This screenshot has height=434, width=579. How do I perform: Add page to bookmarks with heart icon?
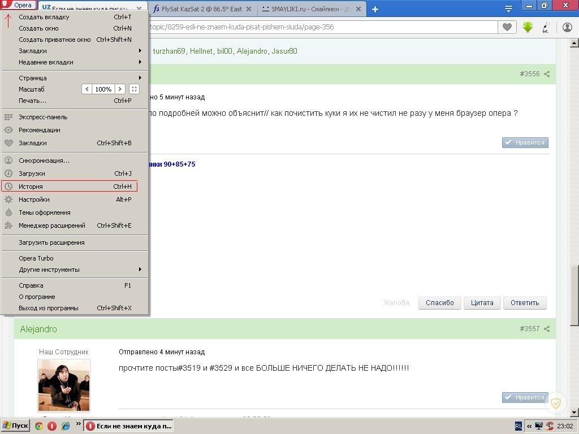[507, 27]
